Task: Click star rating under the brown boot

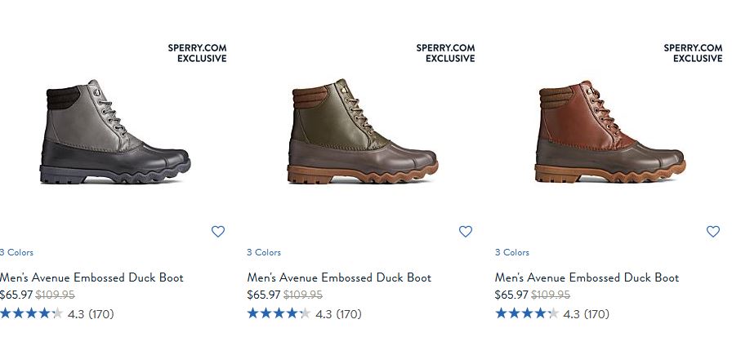Action: (527, 313)
